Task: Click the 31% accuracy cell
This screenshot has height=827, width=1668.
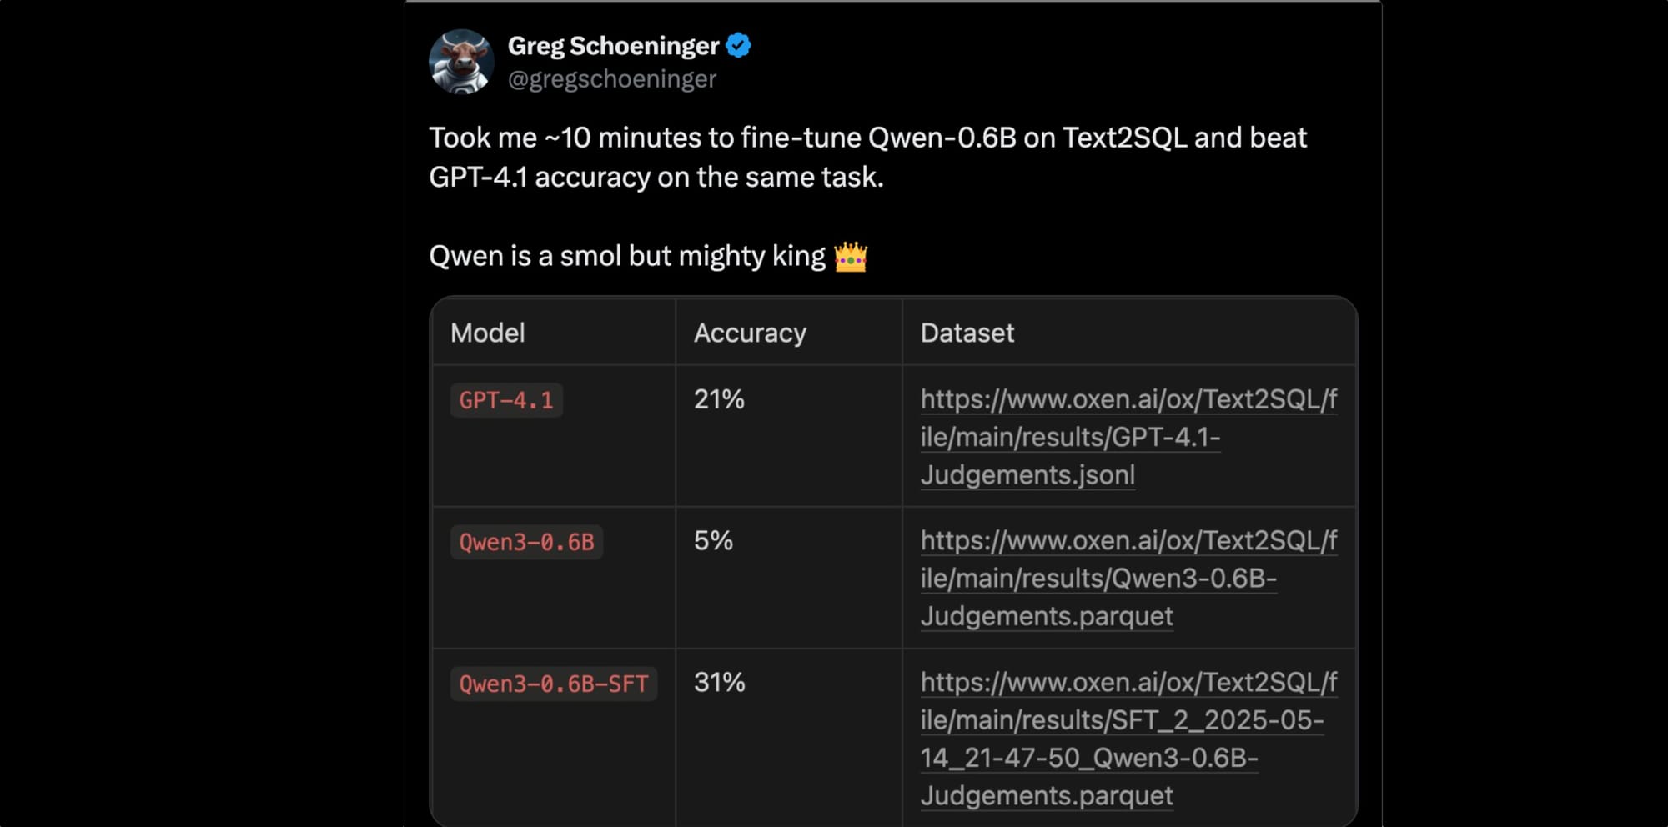Action: (x=719, y=683)
